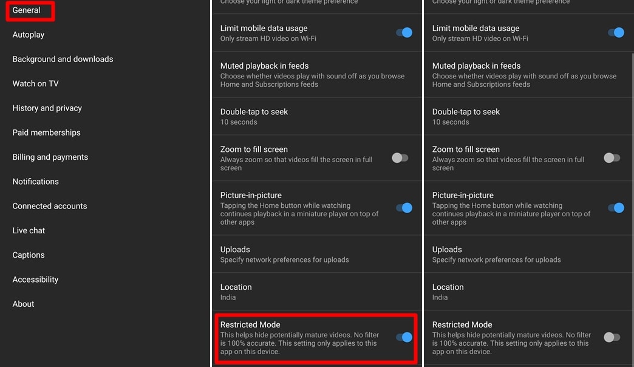Open Notifications settings
634x367 pixels.
click(35, 181)
